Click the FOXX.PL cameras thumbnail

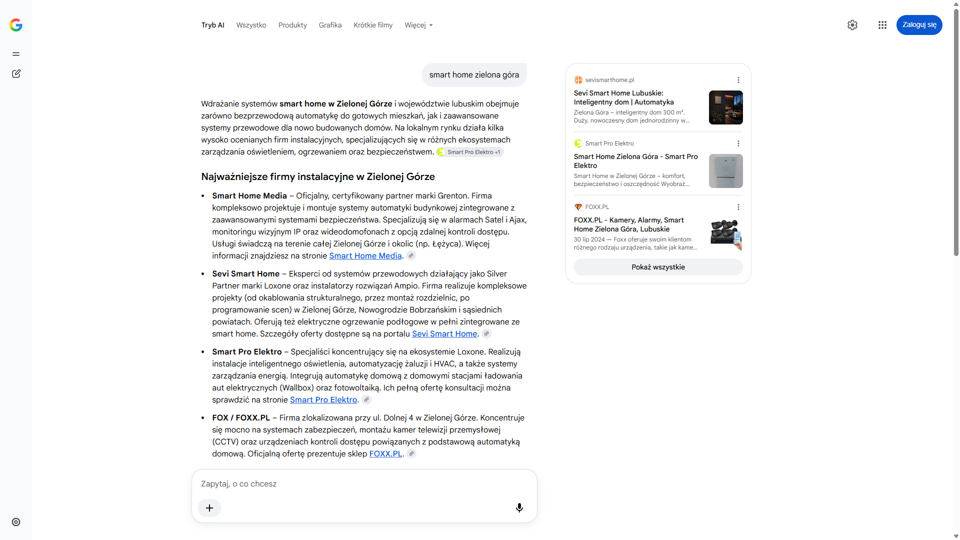(x=725, y=234)
